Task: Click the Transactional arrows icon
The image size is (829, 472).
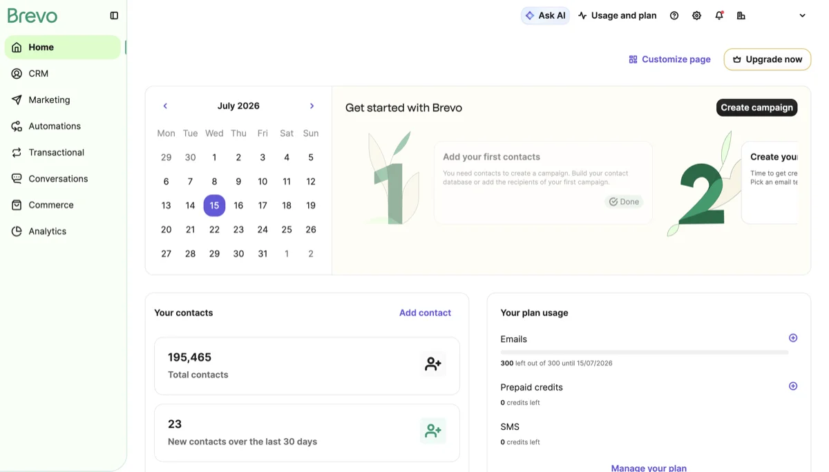Action: click(x=17, y=152)
